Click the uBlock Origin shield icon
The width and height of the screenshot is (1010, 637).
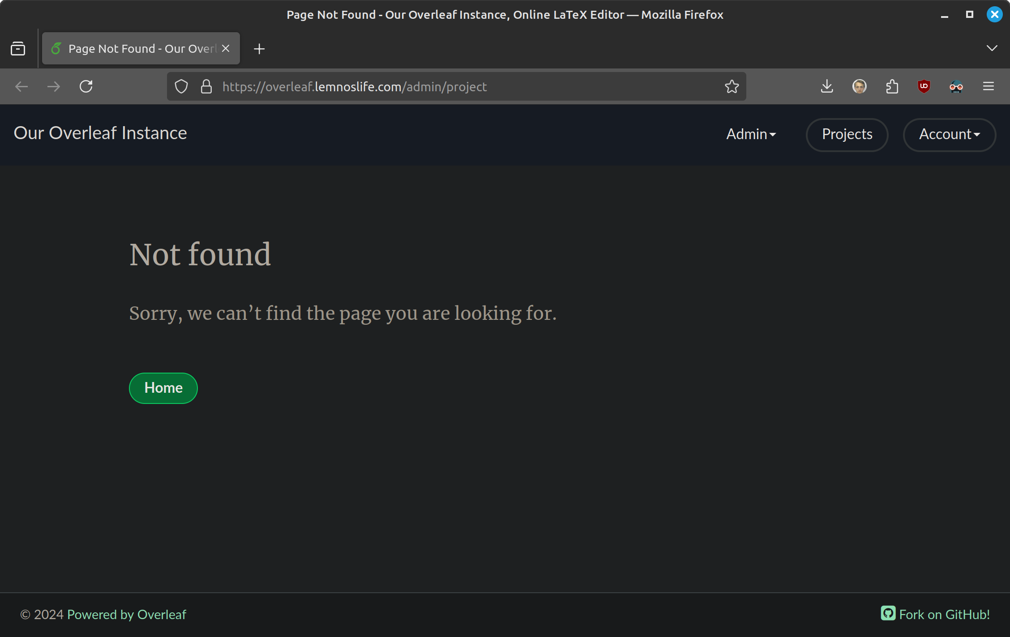click(924, 86)
